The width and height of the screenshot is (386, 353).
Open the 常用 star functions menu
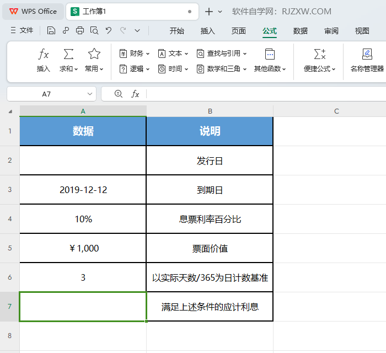(94, 61)
